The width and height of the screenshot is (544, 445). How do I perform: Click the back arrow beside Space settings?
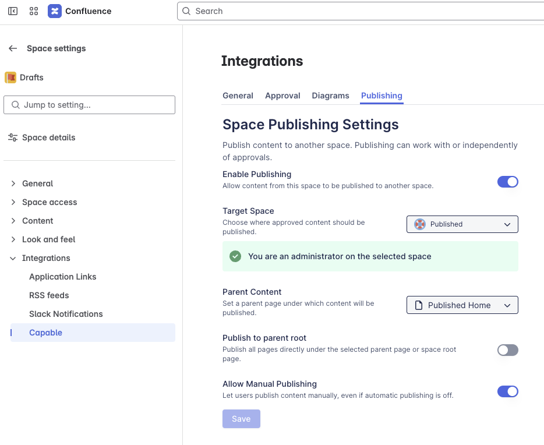click(12, 48)
